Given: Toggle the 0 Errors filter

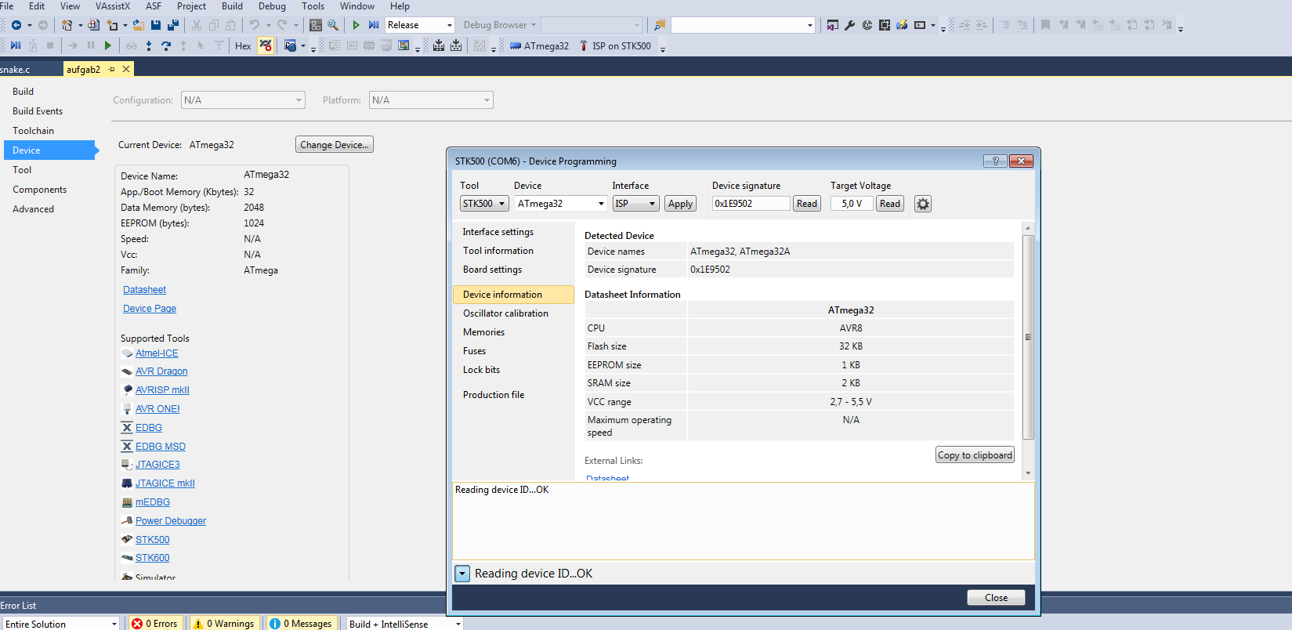Looking at the screenshot, I should click(155, 624).
